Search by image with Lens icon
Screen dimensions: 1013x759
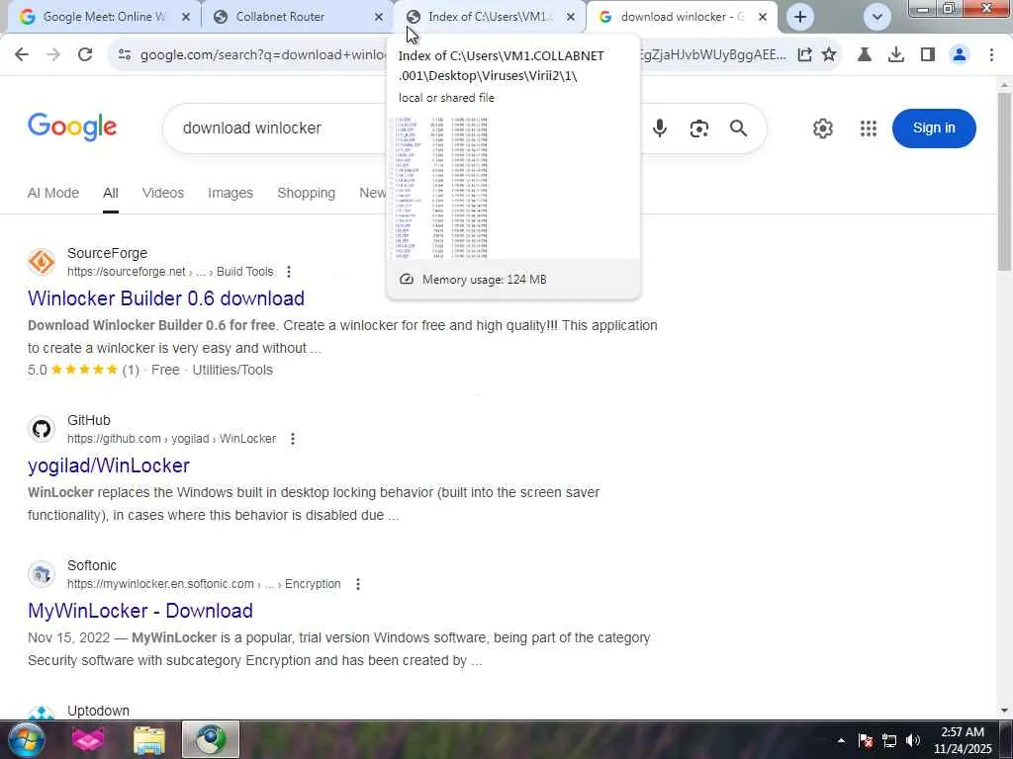tap(698, 128)
